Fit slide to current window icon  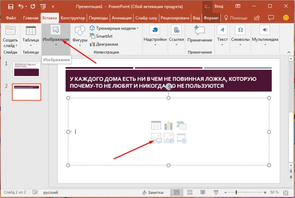286,192
